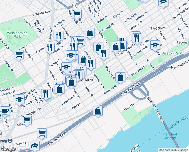
Task: Click the restaurant marker above Devereaux St label
Action: pos(91,64)
